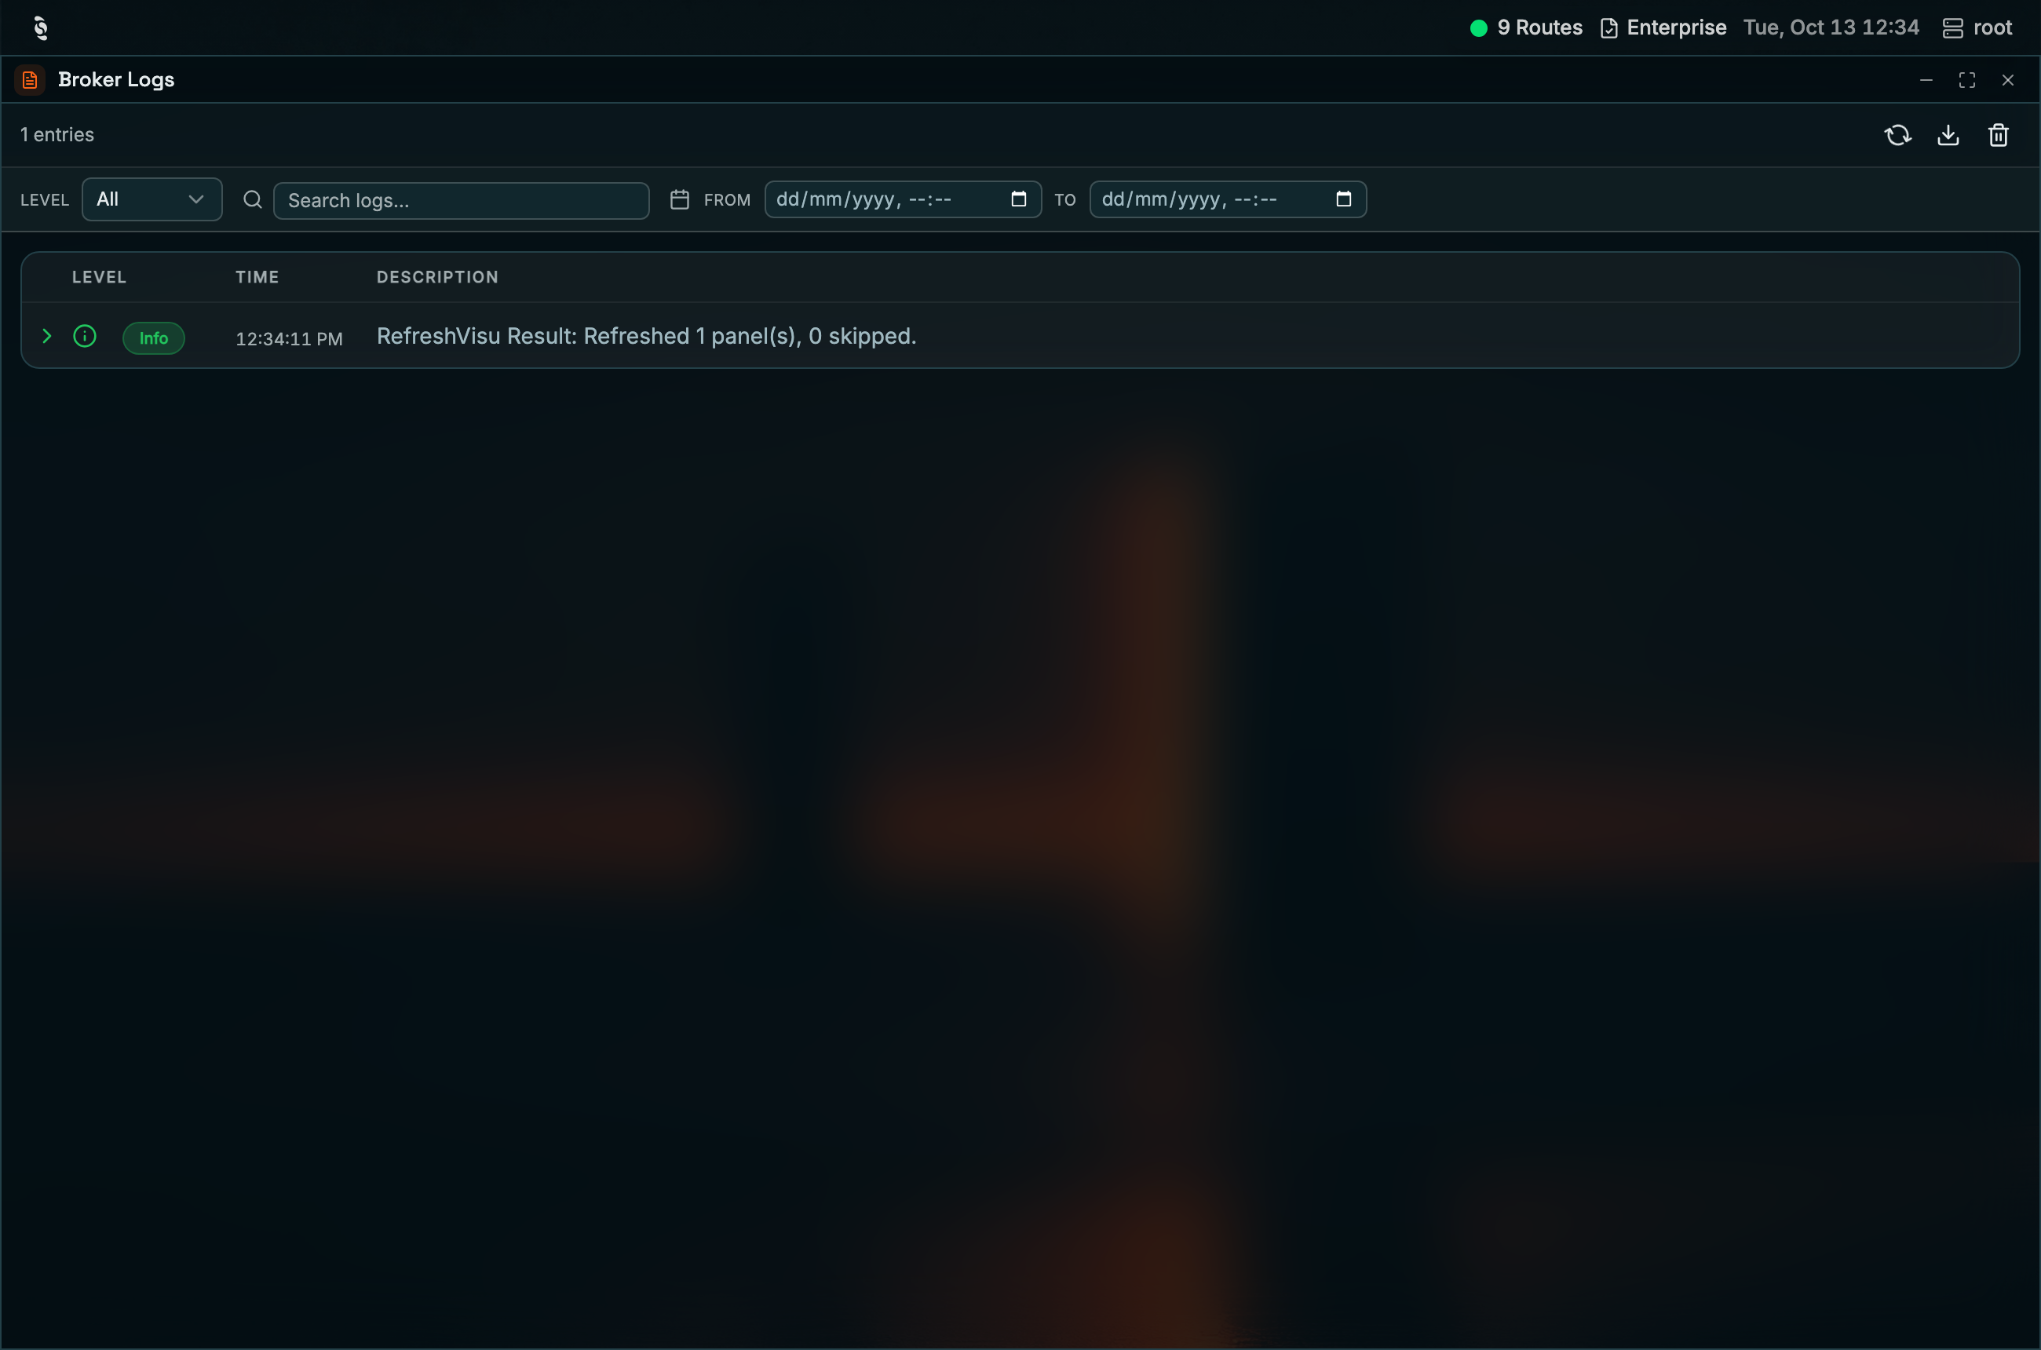Click the LEVEL column header
The height and width of the screenshot is (1350, 2041).
[99, 277]
